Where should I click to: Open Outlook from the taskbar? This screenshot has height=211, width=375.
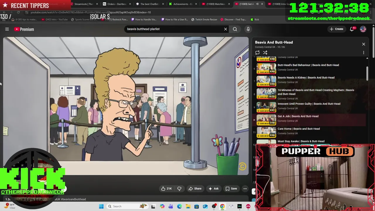tap(205, 206)
